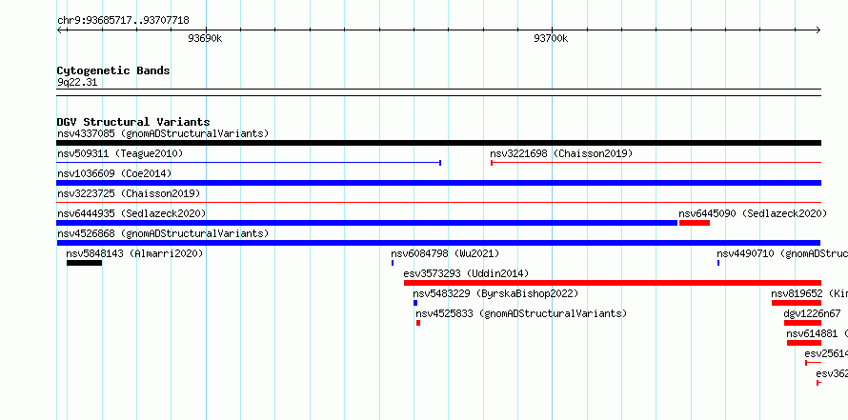Open nsv3223725 (Chaisson2019) label
This screenshot has height=420, width=848.
(x=129, y=193)
